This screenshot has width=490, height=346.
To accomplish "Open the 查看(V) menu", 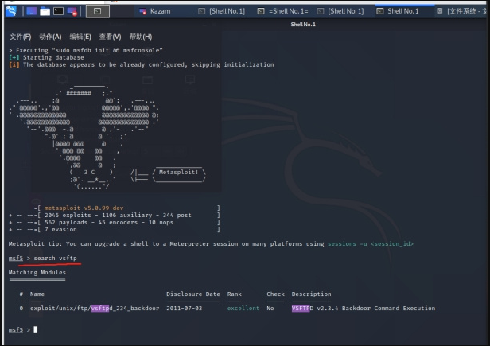I will click(x=110, y=37).
